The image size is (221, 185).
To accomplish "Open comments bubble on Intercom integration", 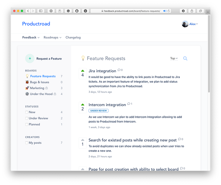I will 130,104.
